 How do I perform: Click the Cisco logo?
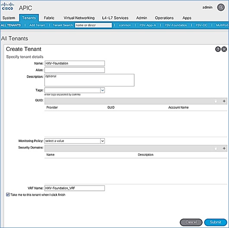[7, 6]
